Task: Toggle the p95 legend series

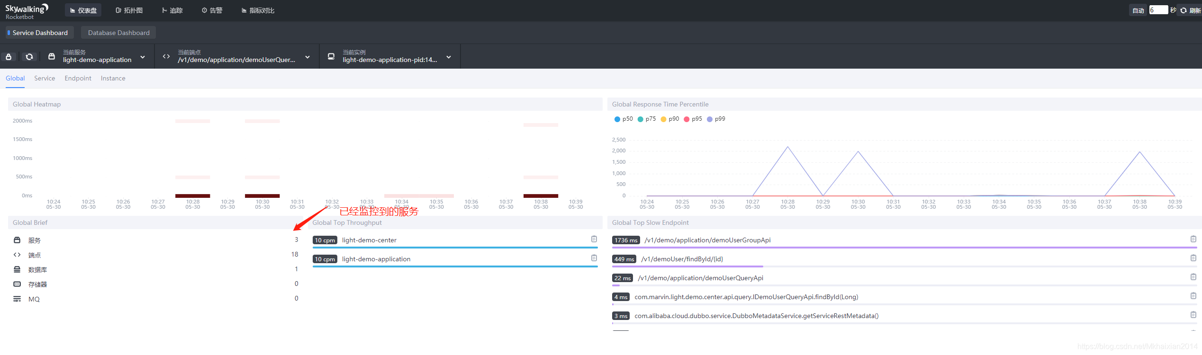Action: [693, 119]
